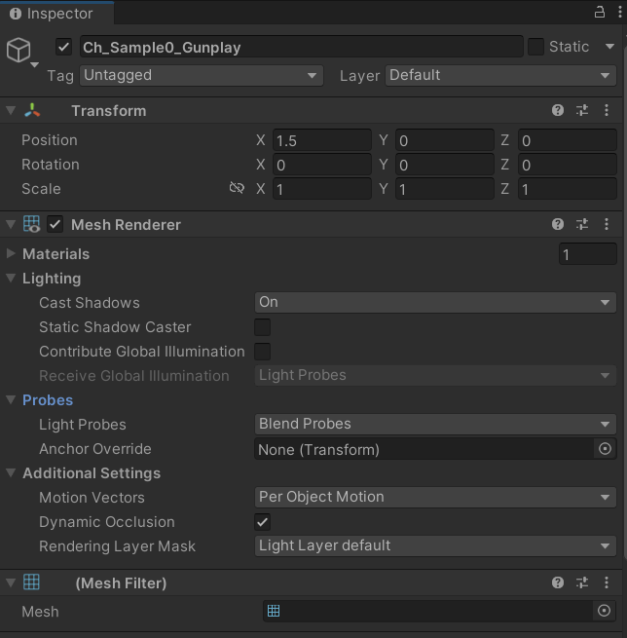Enable Static Shadow Caster checkbox
The width and height of the screenshot is (627, 638).
(262, 327)
